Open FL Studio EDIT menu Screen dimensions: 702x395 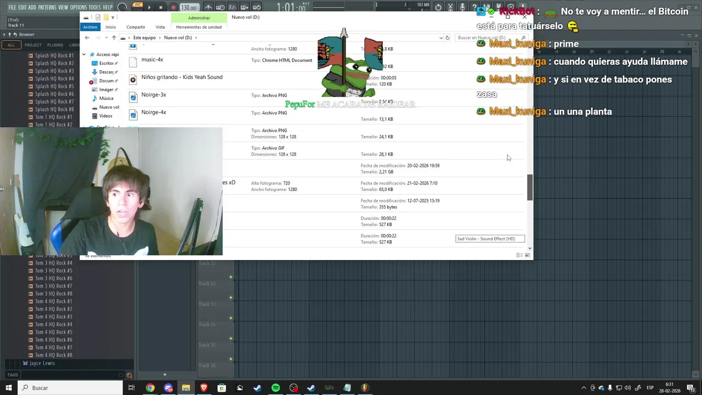coord(22,7)
